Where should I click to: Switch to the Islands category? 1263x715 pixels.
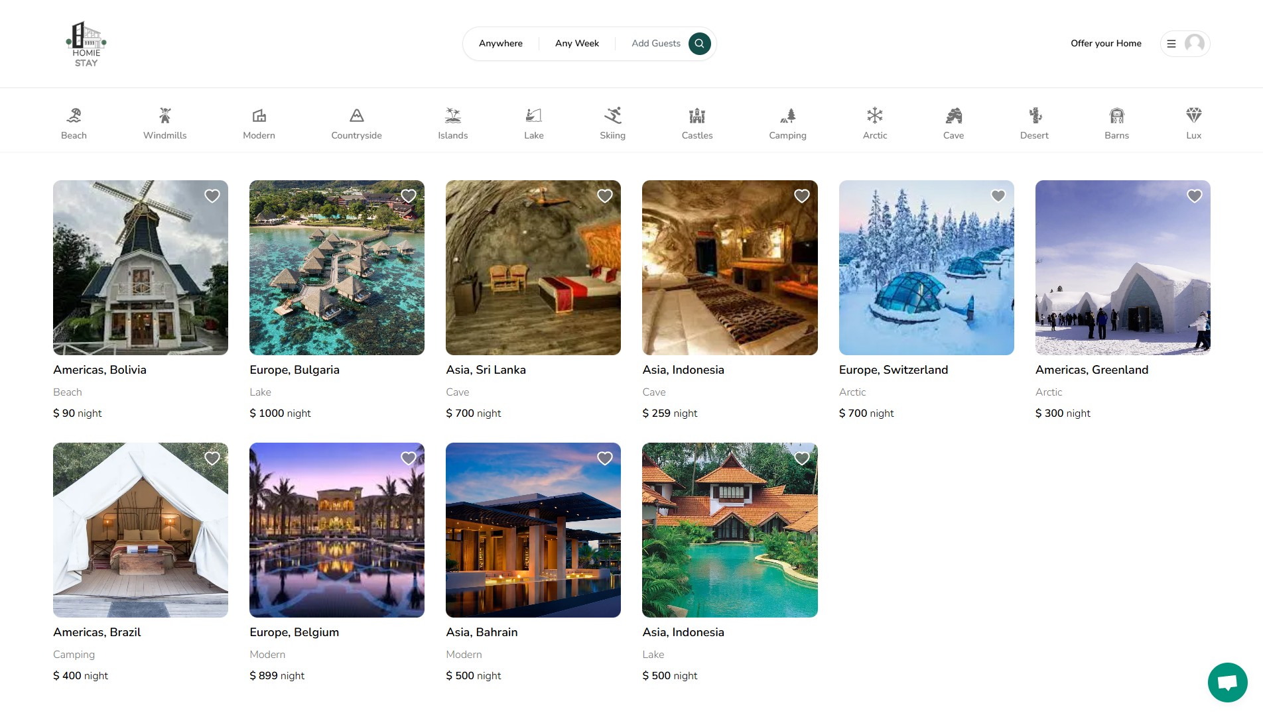452,123
